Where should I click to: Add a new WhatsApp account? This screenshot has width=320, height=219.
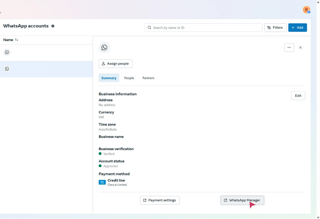pos(297,27)
